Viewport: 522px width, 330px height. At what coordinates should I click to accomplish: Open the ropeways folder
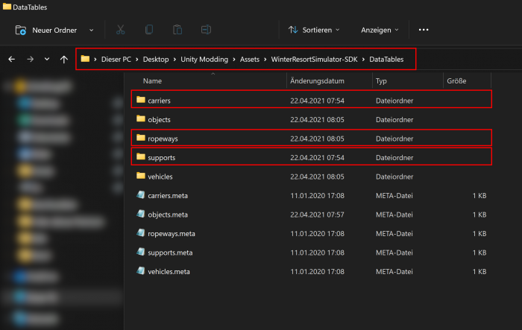163,138
